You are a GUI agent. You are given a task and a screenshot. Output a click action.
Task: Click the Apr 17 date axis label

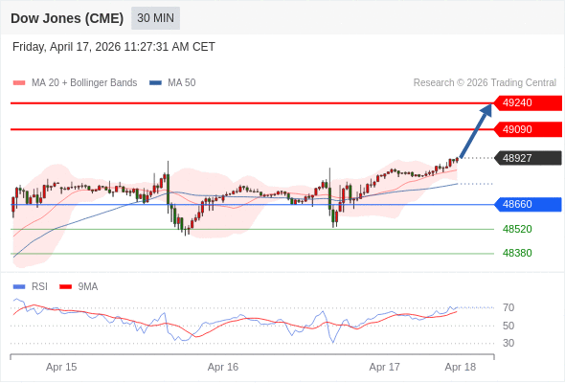click(x=384, y=367)
